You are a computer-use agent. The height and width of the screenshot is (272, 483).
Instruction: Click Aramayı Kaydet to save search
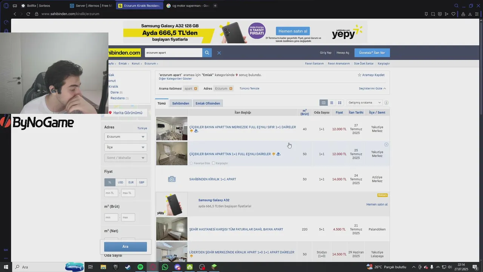pos(371,75)
